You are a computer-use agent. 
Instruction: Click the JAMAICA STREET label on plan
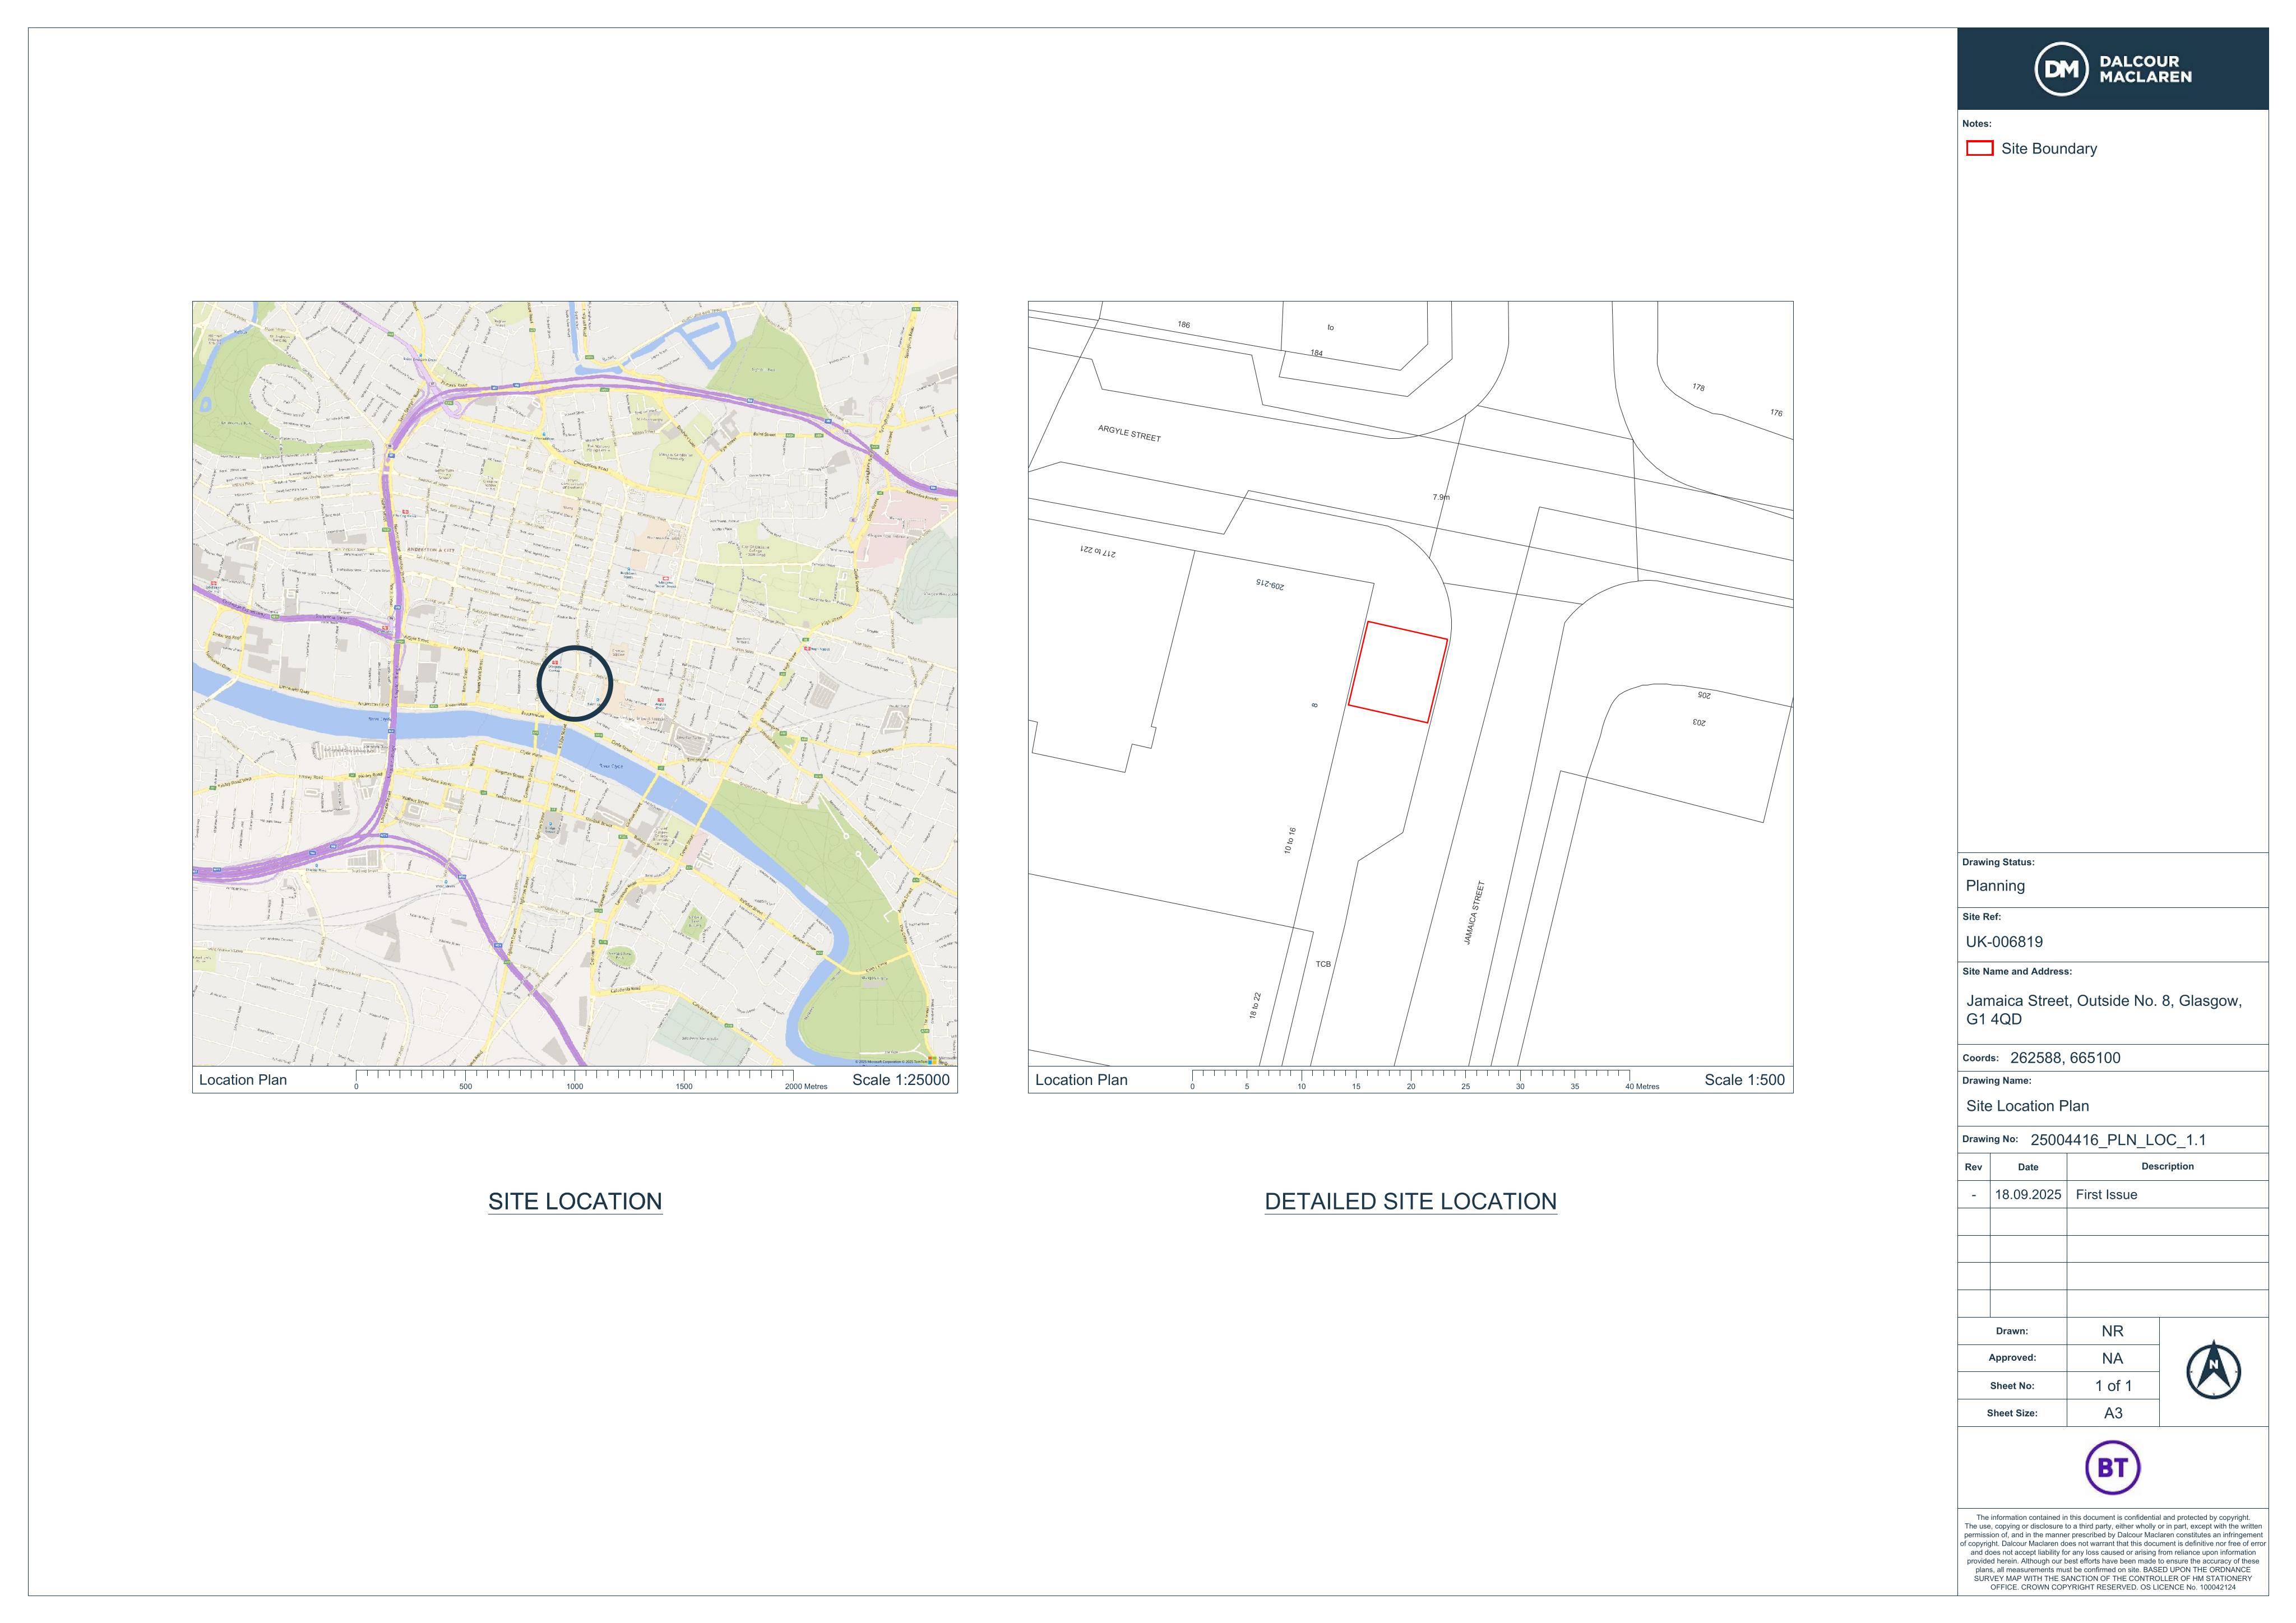click(1474, 913)
